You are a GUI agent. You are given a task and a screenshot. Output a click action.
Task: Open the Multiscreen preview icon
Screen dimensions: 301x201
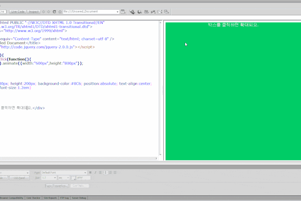pos(132,12)
